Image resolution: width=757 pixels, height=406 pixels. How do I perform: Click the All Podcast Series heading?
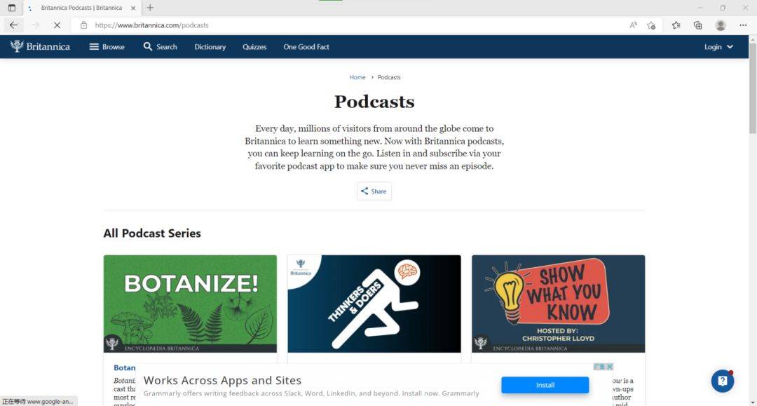tap(152, 234)
